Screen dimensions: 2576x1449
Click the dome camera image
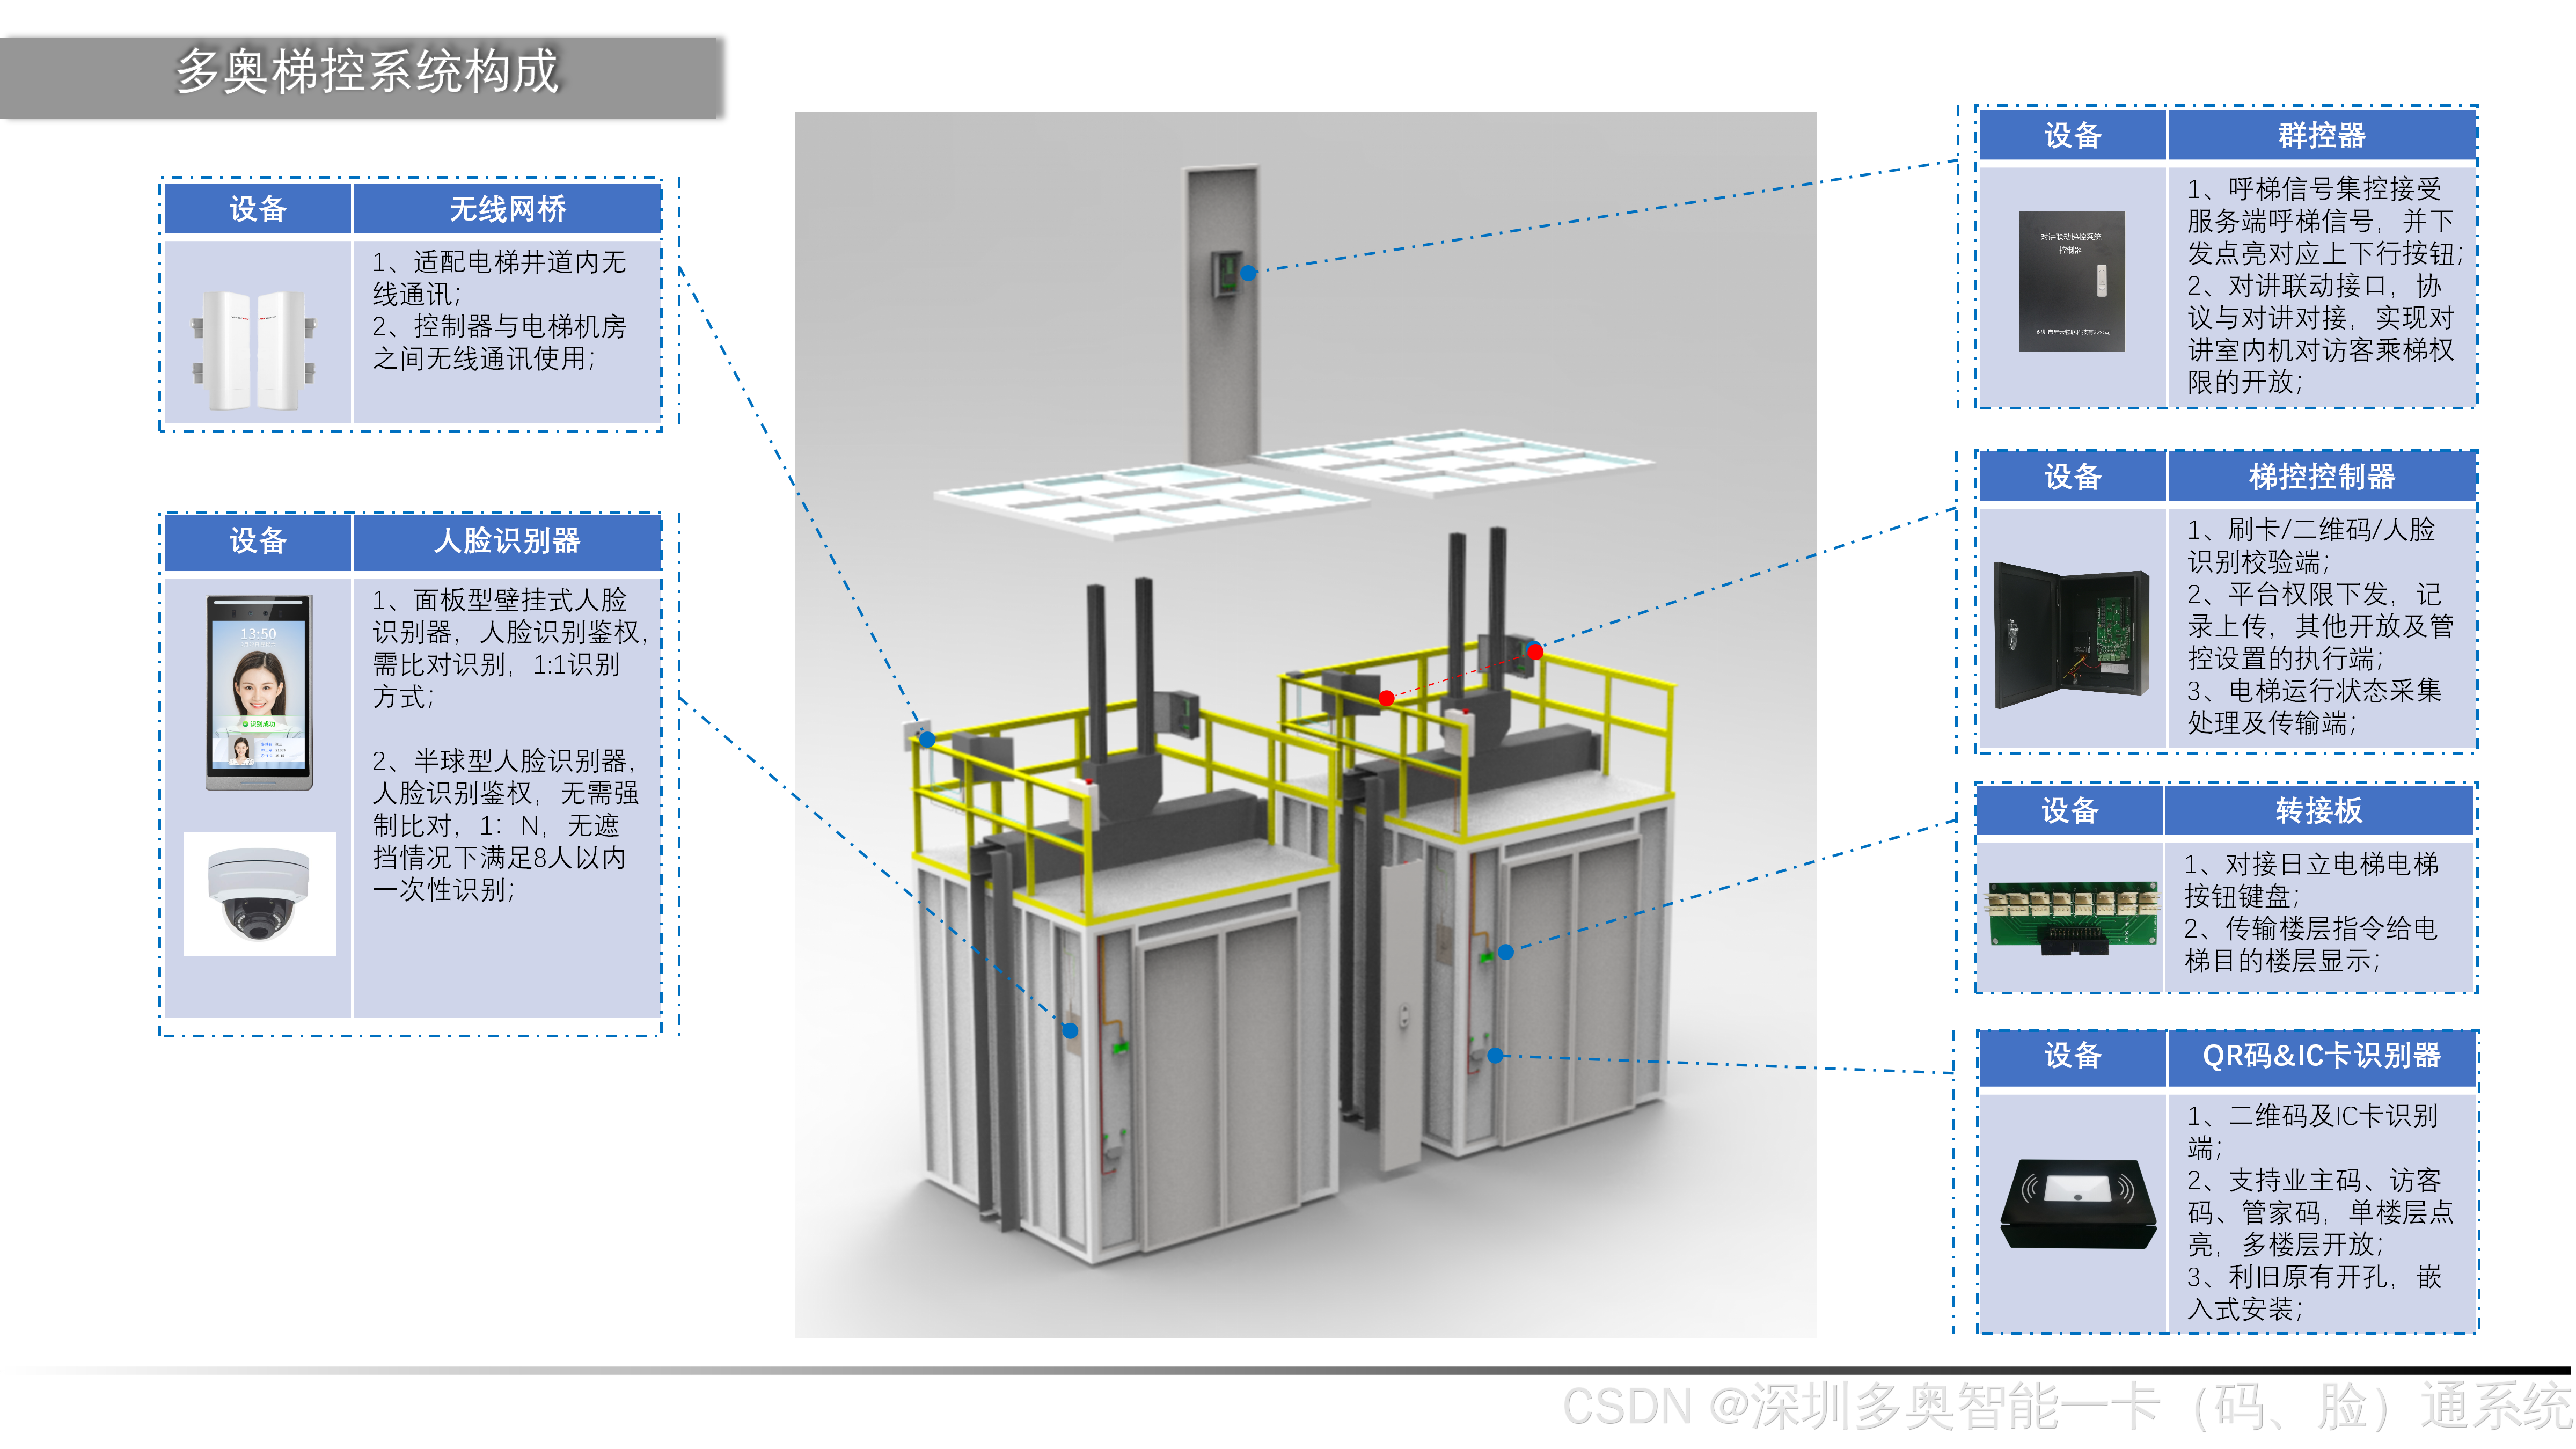click(259, 893)
